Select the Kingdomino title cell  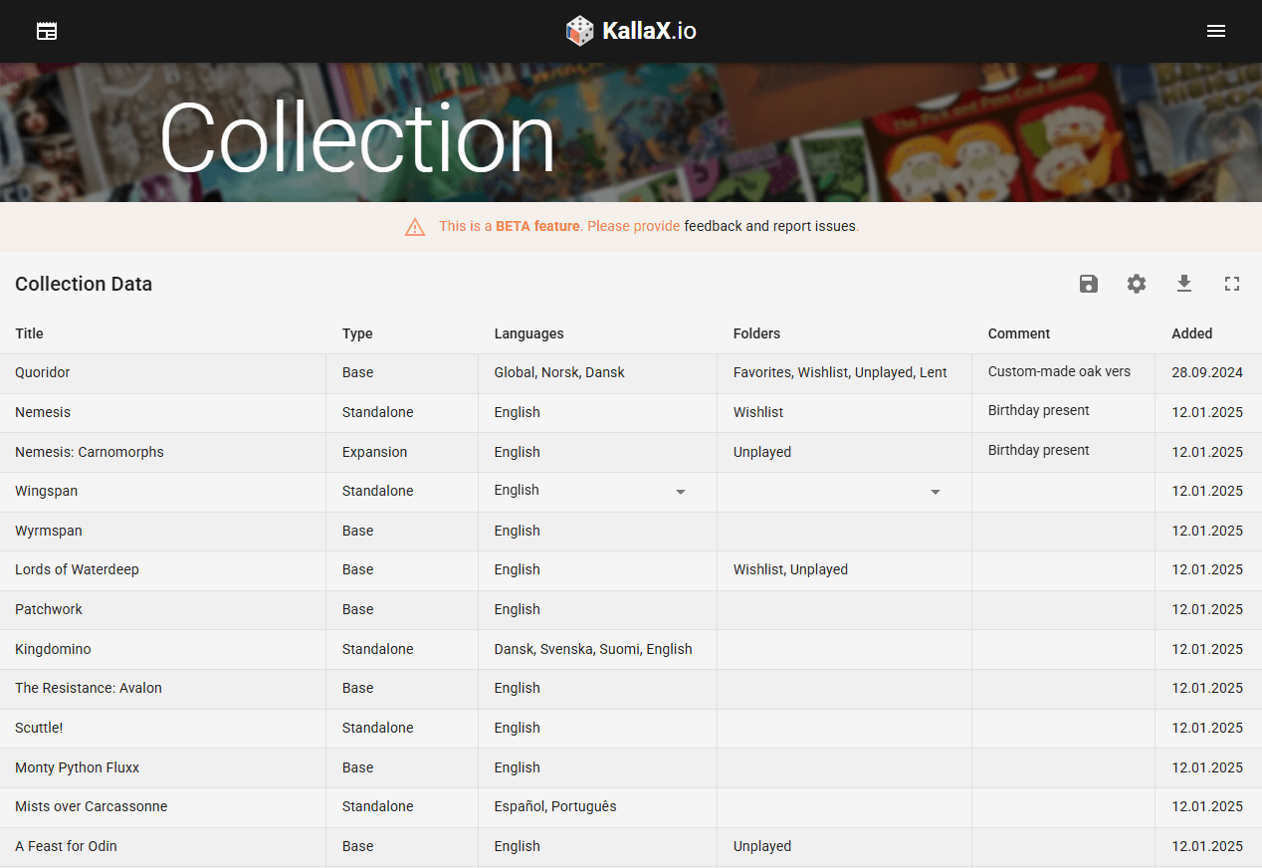point(163,649)
